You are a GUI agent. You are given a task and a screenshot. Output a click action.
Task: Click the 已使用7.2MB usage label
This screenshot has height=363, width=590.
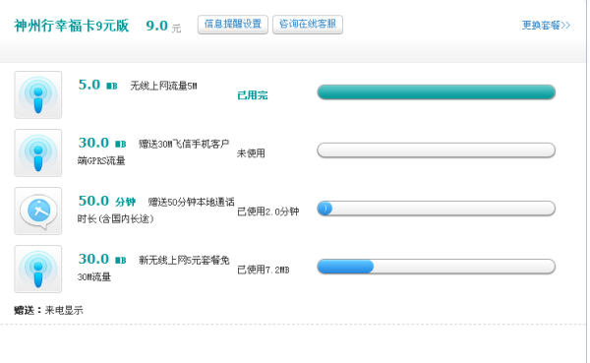click(x=264, y=270)
